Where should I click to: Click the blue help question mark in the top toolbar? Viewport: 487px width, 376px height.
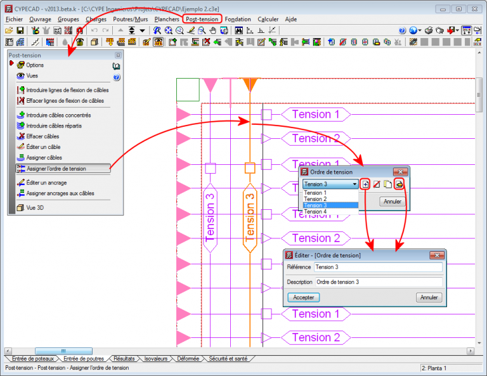tap(402, 30)
